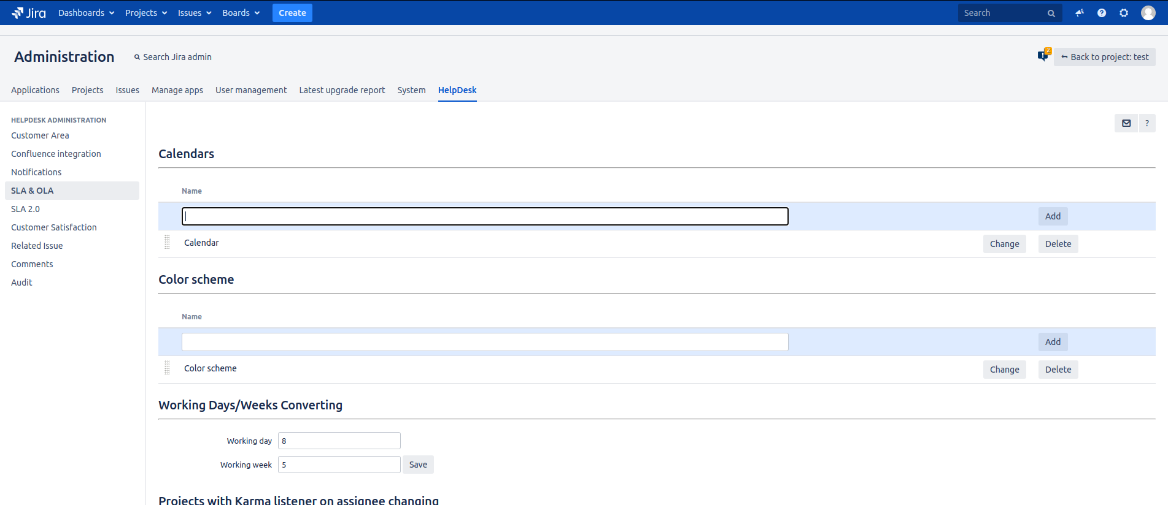
Task: Open the Latest upgrade report tab
Action: (342, 90)
